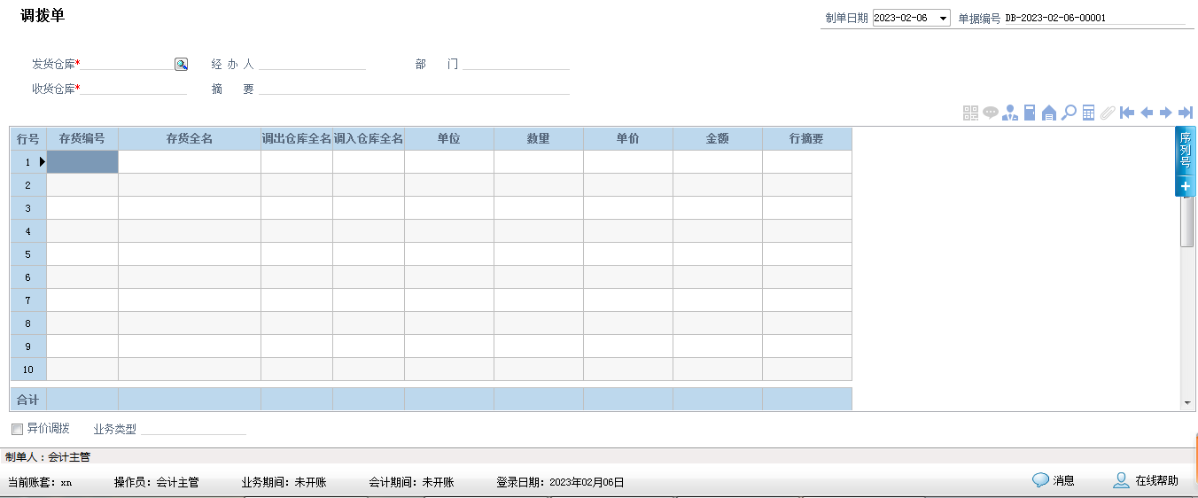Go to the next record arrow
This screenshot has width=1198, height=498.
pos(1166,113)
